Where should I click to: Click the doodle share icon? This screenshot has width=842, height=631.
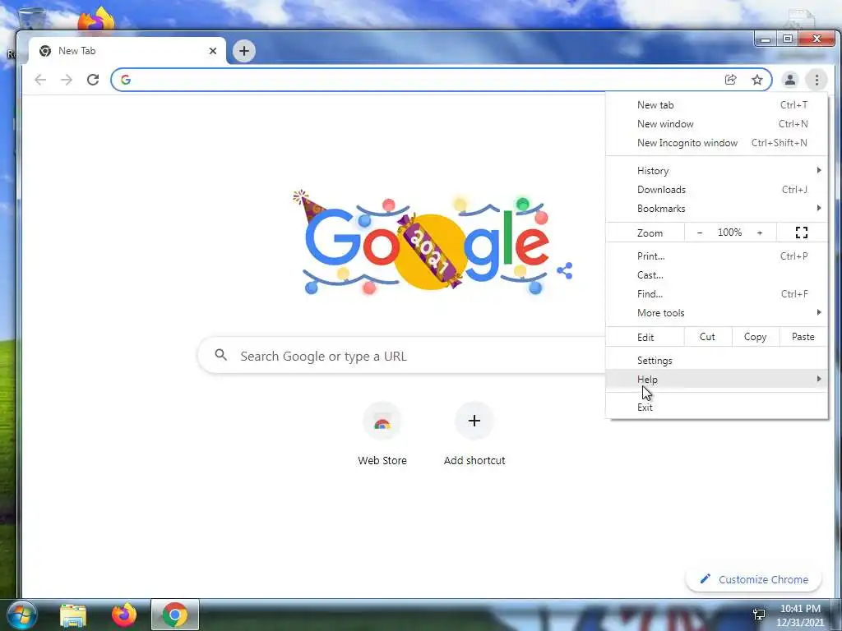tap(564, 270)
